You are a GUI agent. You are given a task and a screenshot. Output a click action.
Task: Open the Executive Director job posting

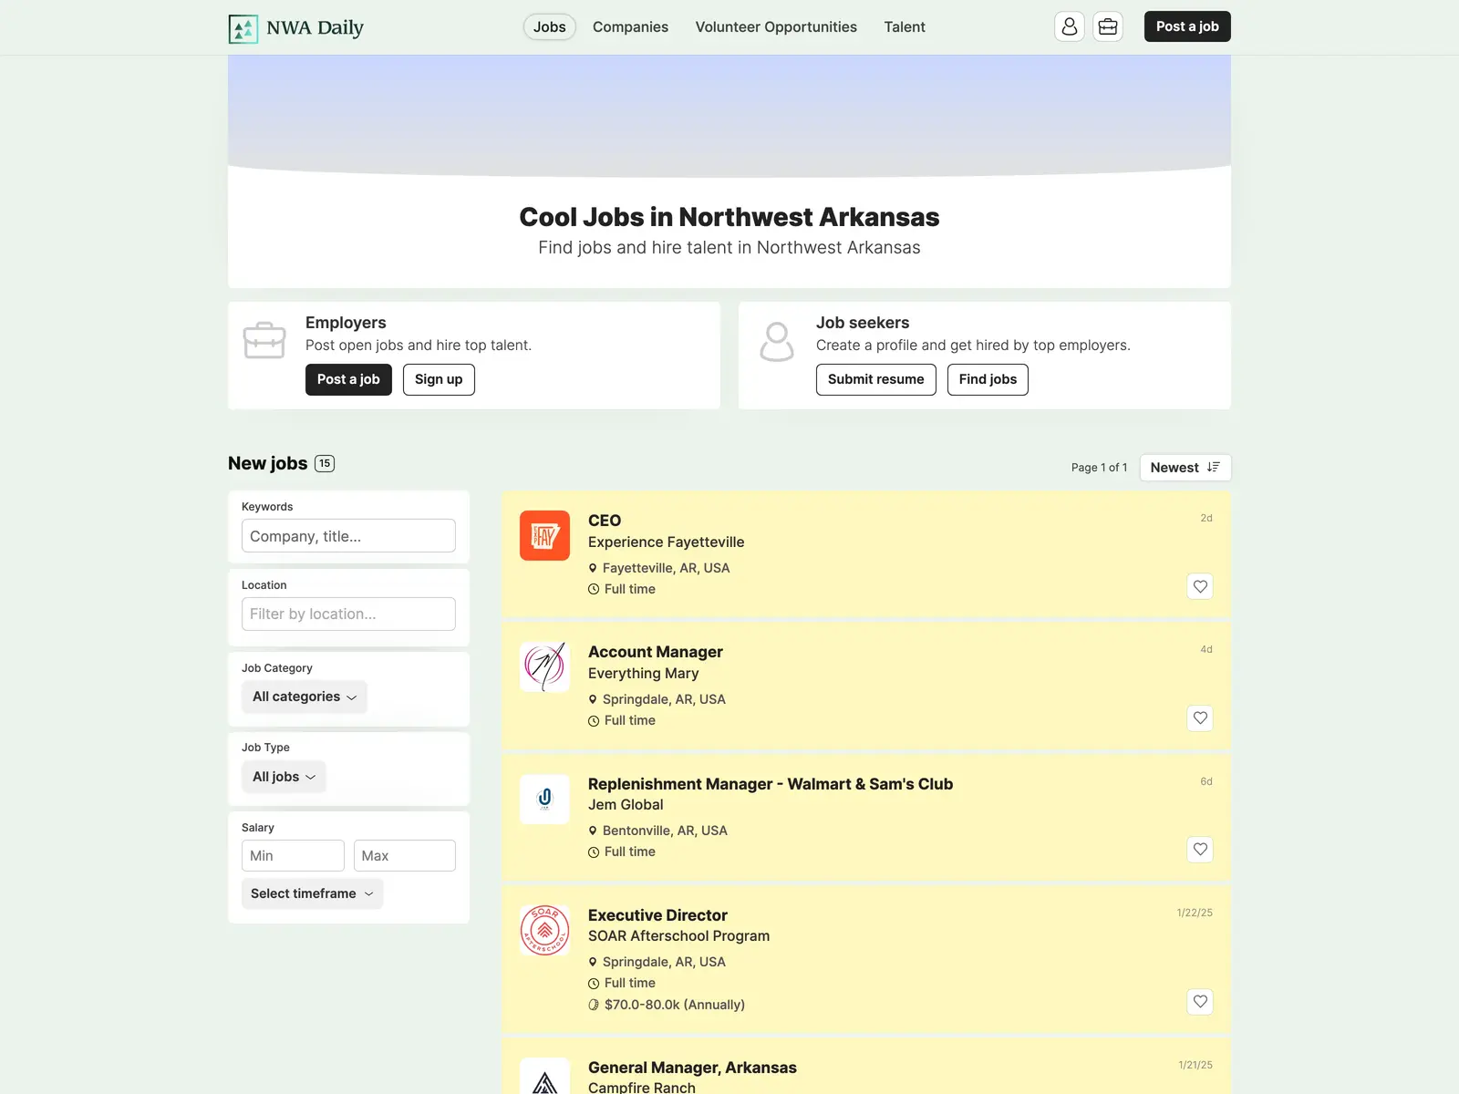(x=657, y=915)
